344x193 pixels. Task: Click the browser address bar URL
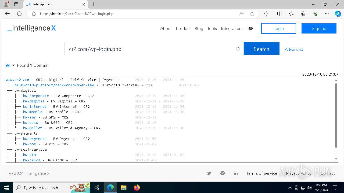coord(77,14)
